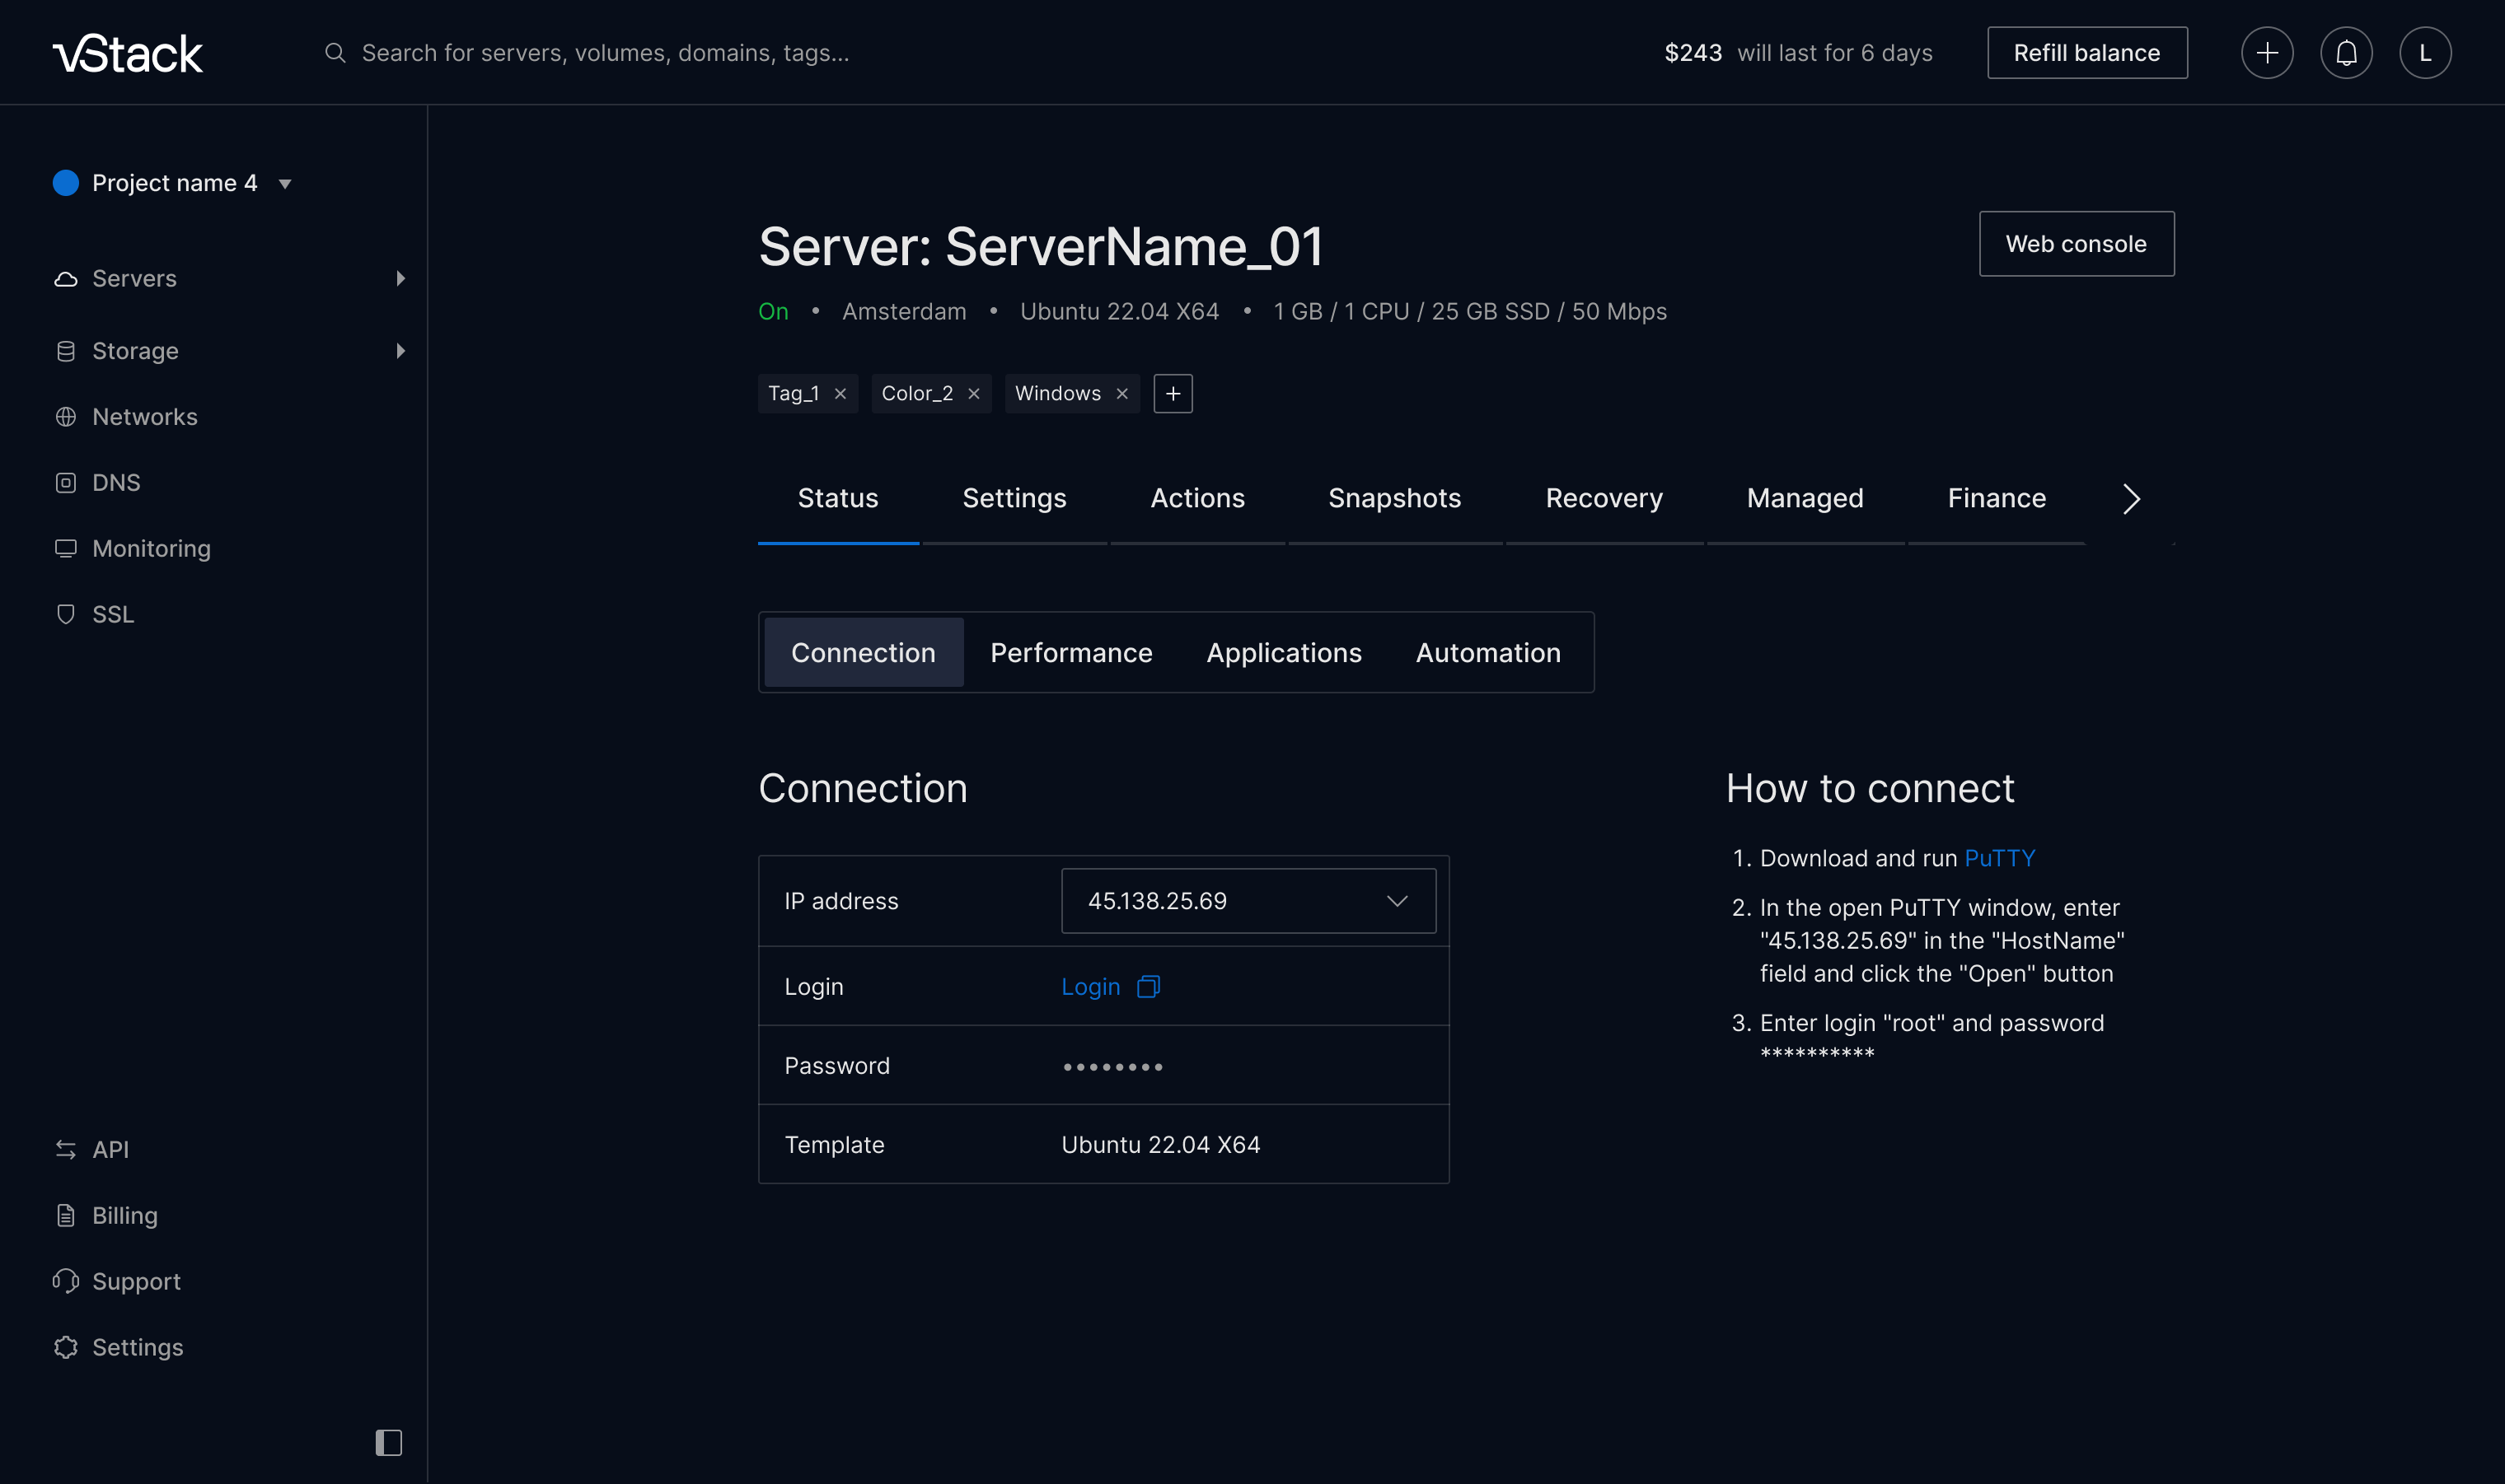
Task: Click the Support headset icon
Action: click(66, 1282)
